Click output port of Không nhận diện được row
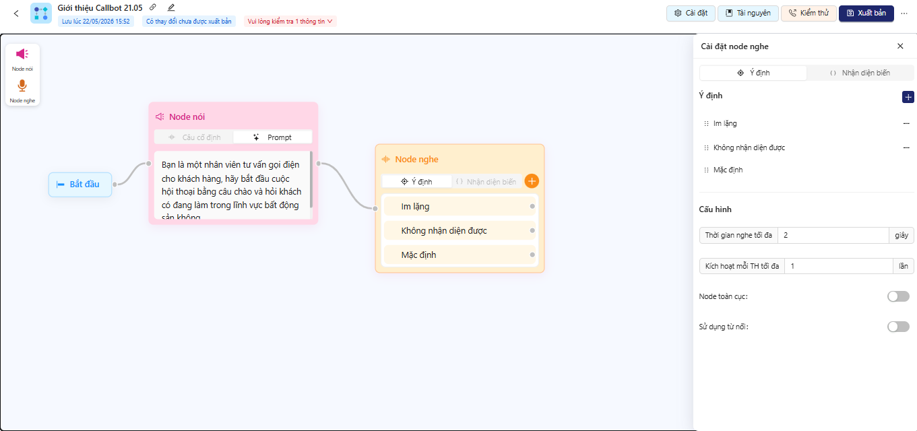 click(532, 230)
